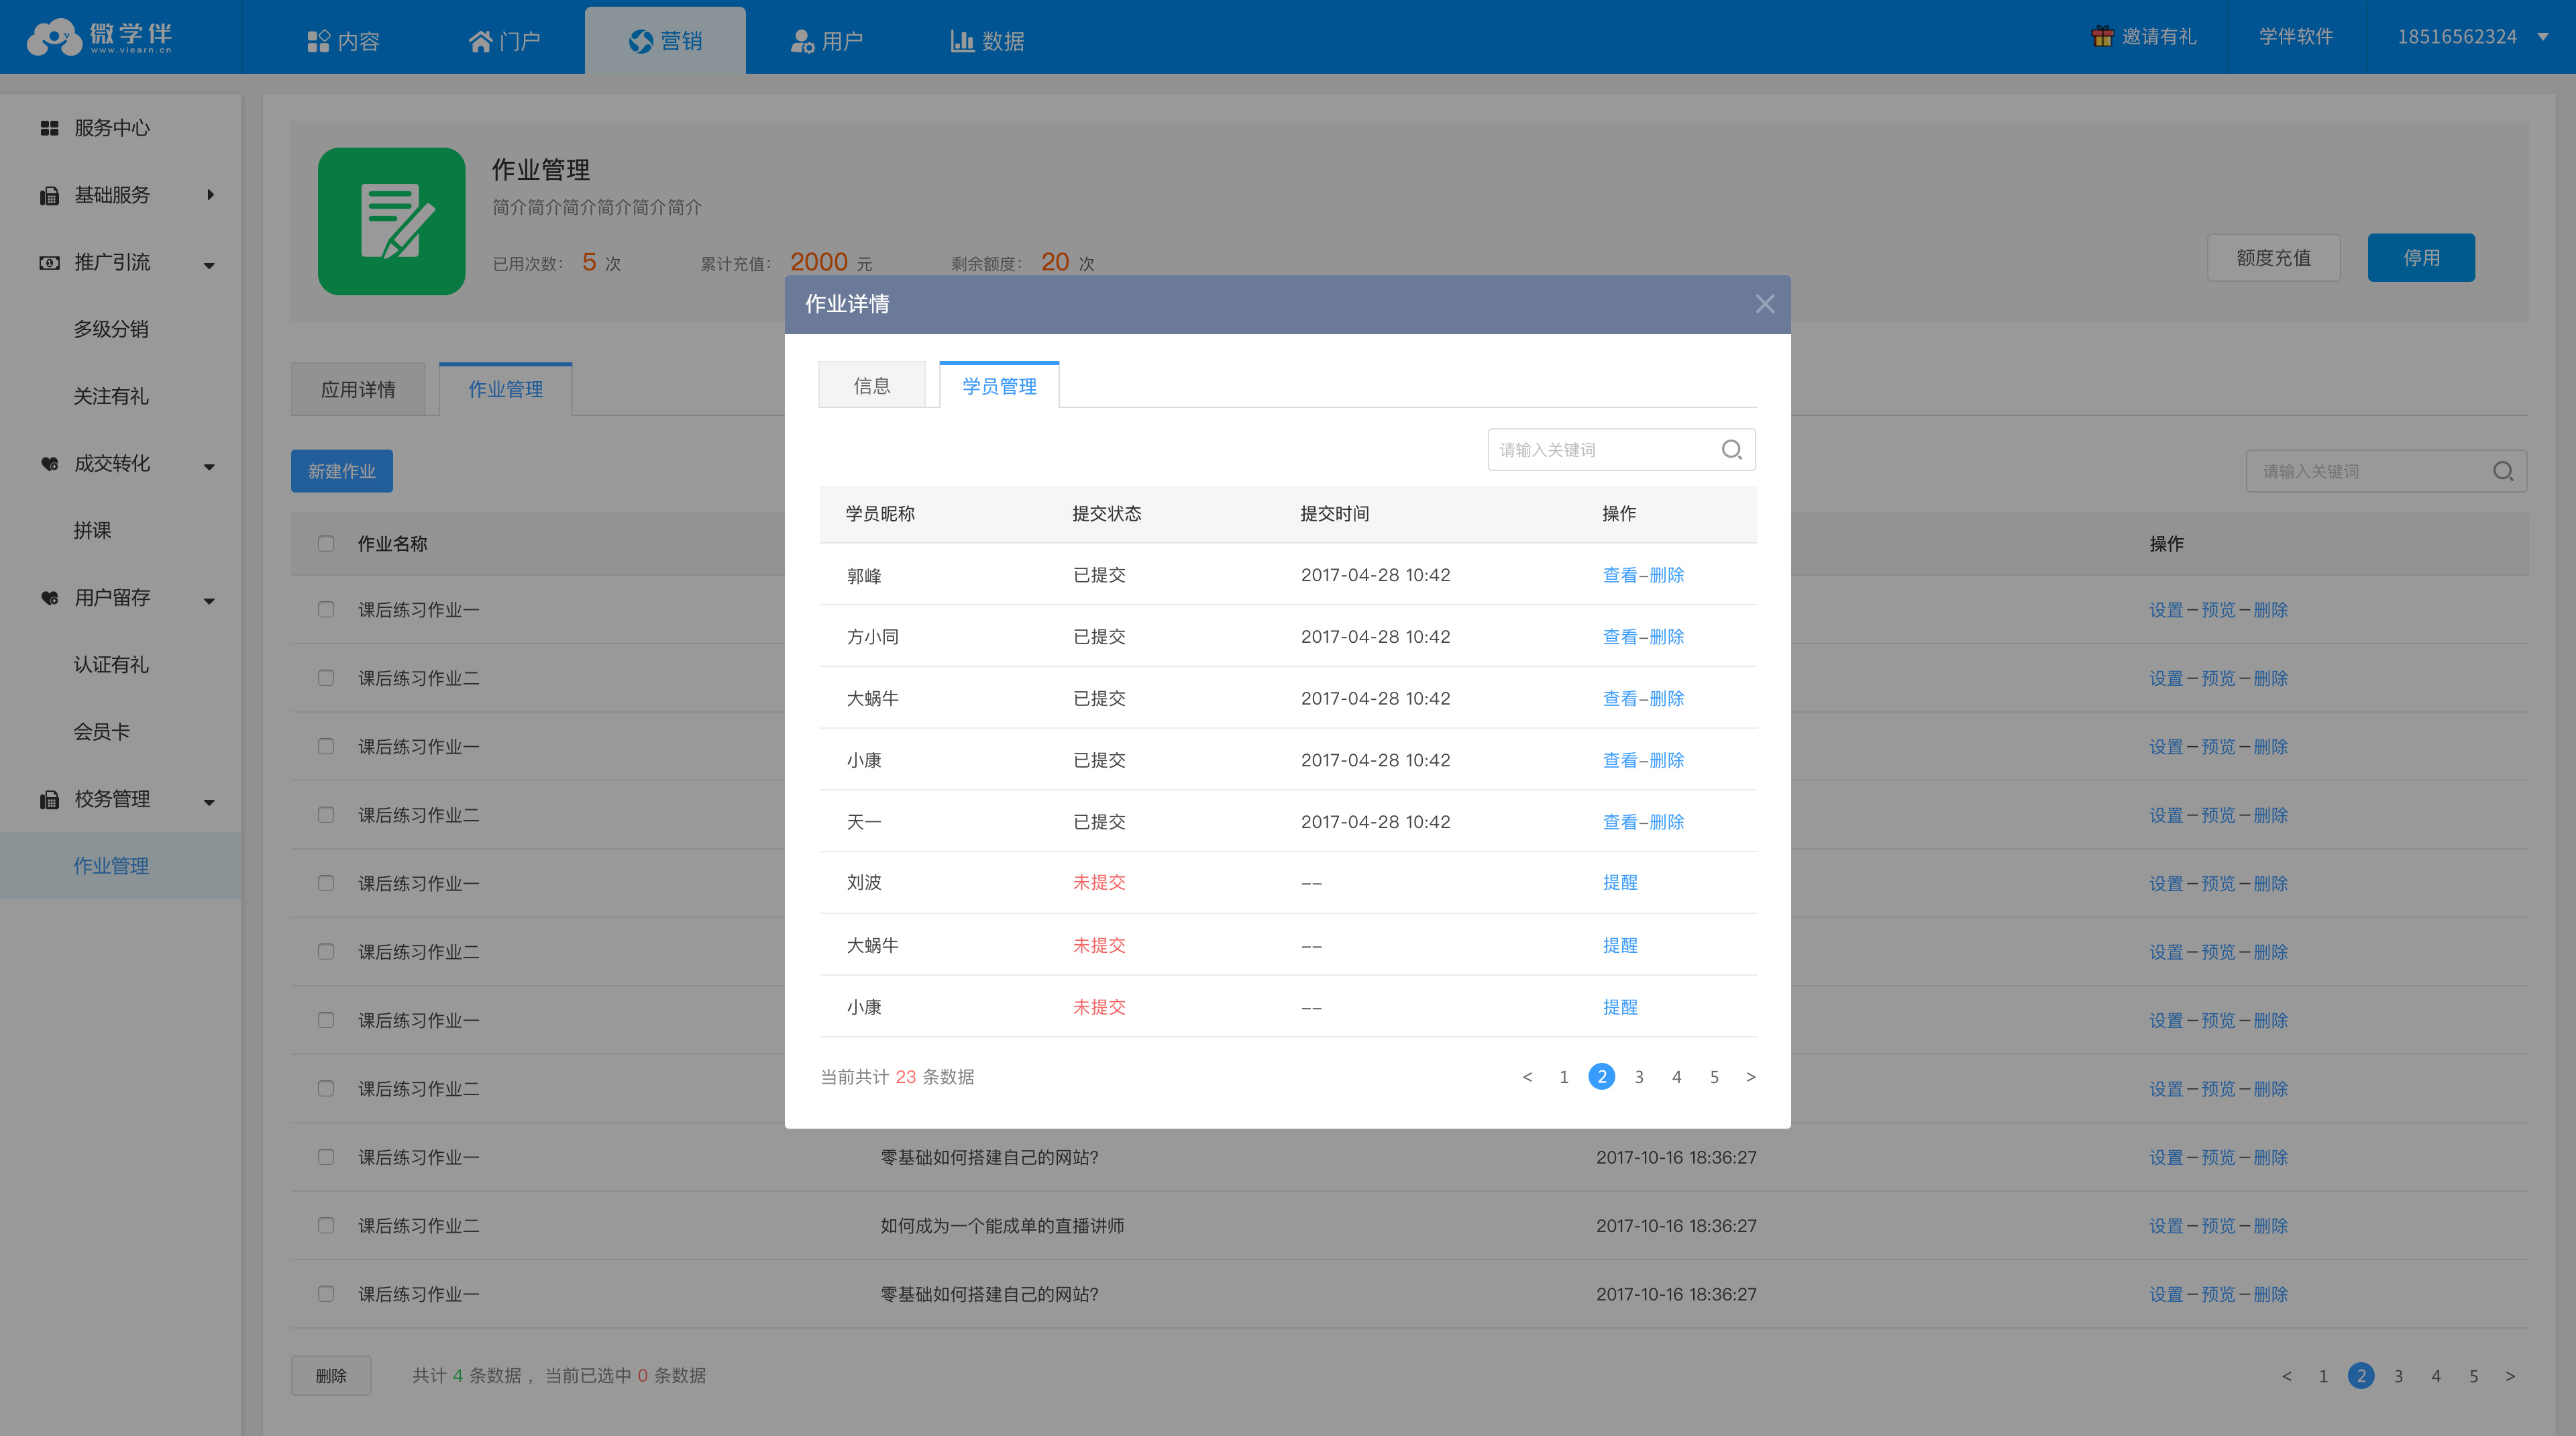
Task: Click the 门户 home icon
Action: 480,41
